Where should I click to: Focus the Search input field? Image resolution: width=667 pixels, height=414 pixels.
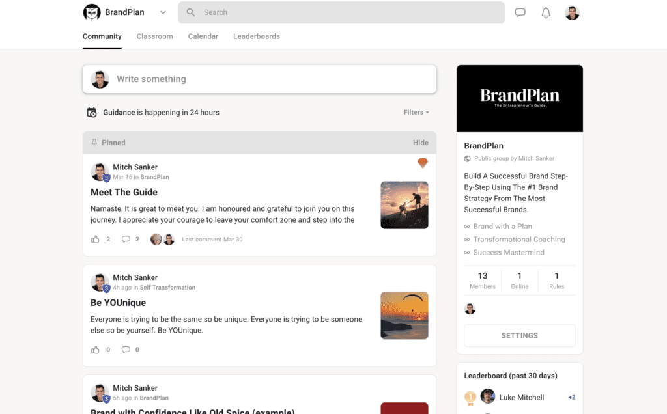pos(341,12)
